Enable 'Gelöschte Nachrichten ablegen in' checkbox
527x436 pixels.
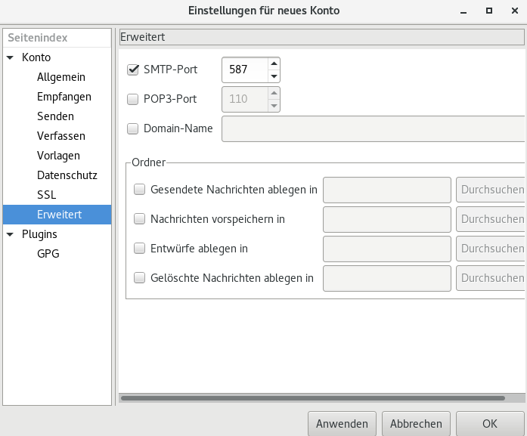[x=139, y=277]
